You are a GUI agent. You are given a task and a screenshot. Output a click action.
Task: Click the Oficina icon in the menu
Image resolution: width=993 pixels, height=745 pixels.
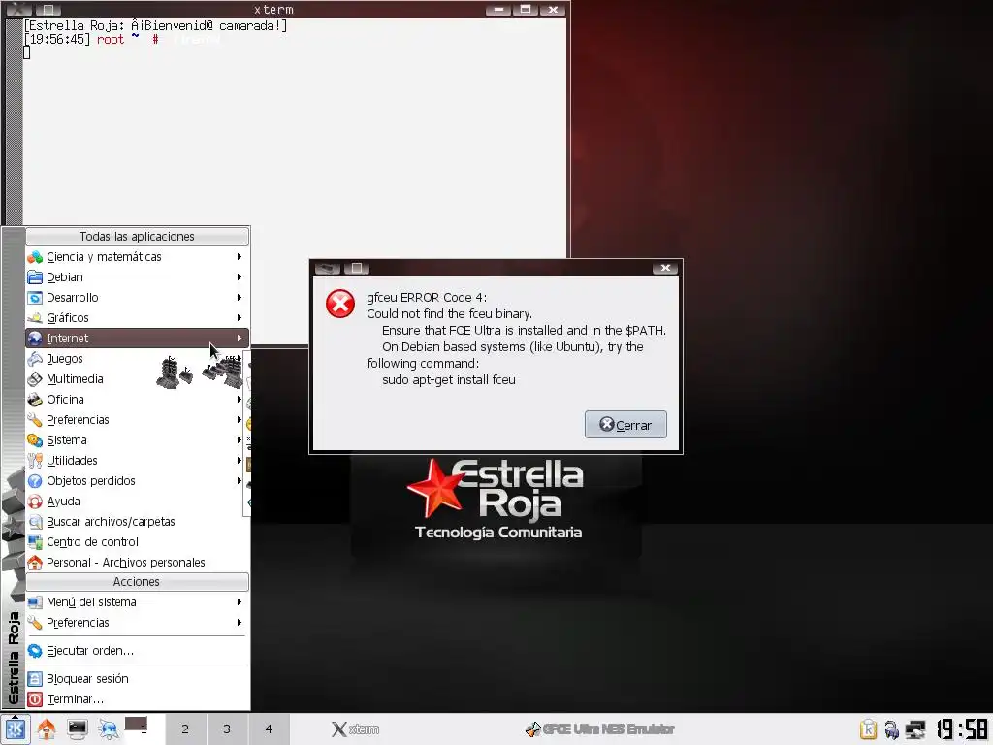pyautogui.click(x=35, y=400)
